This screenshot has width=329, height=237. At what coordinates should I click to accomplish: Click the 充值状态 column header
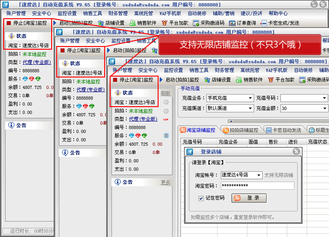(x=317, y=142)
